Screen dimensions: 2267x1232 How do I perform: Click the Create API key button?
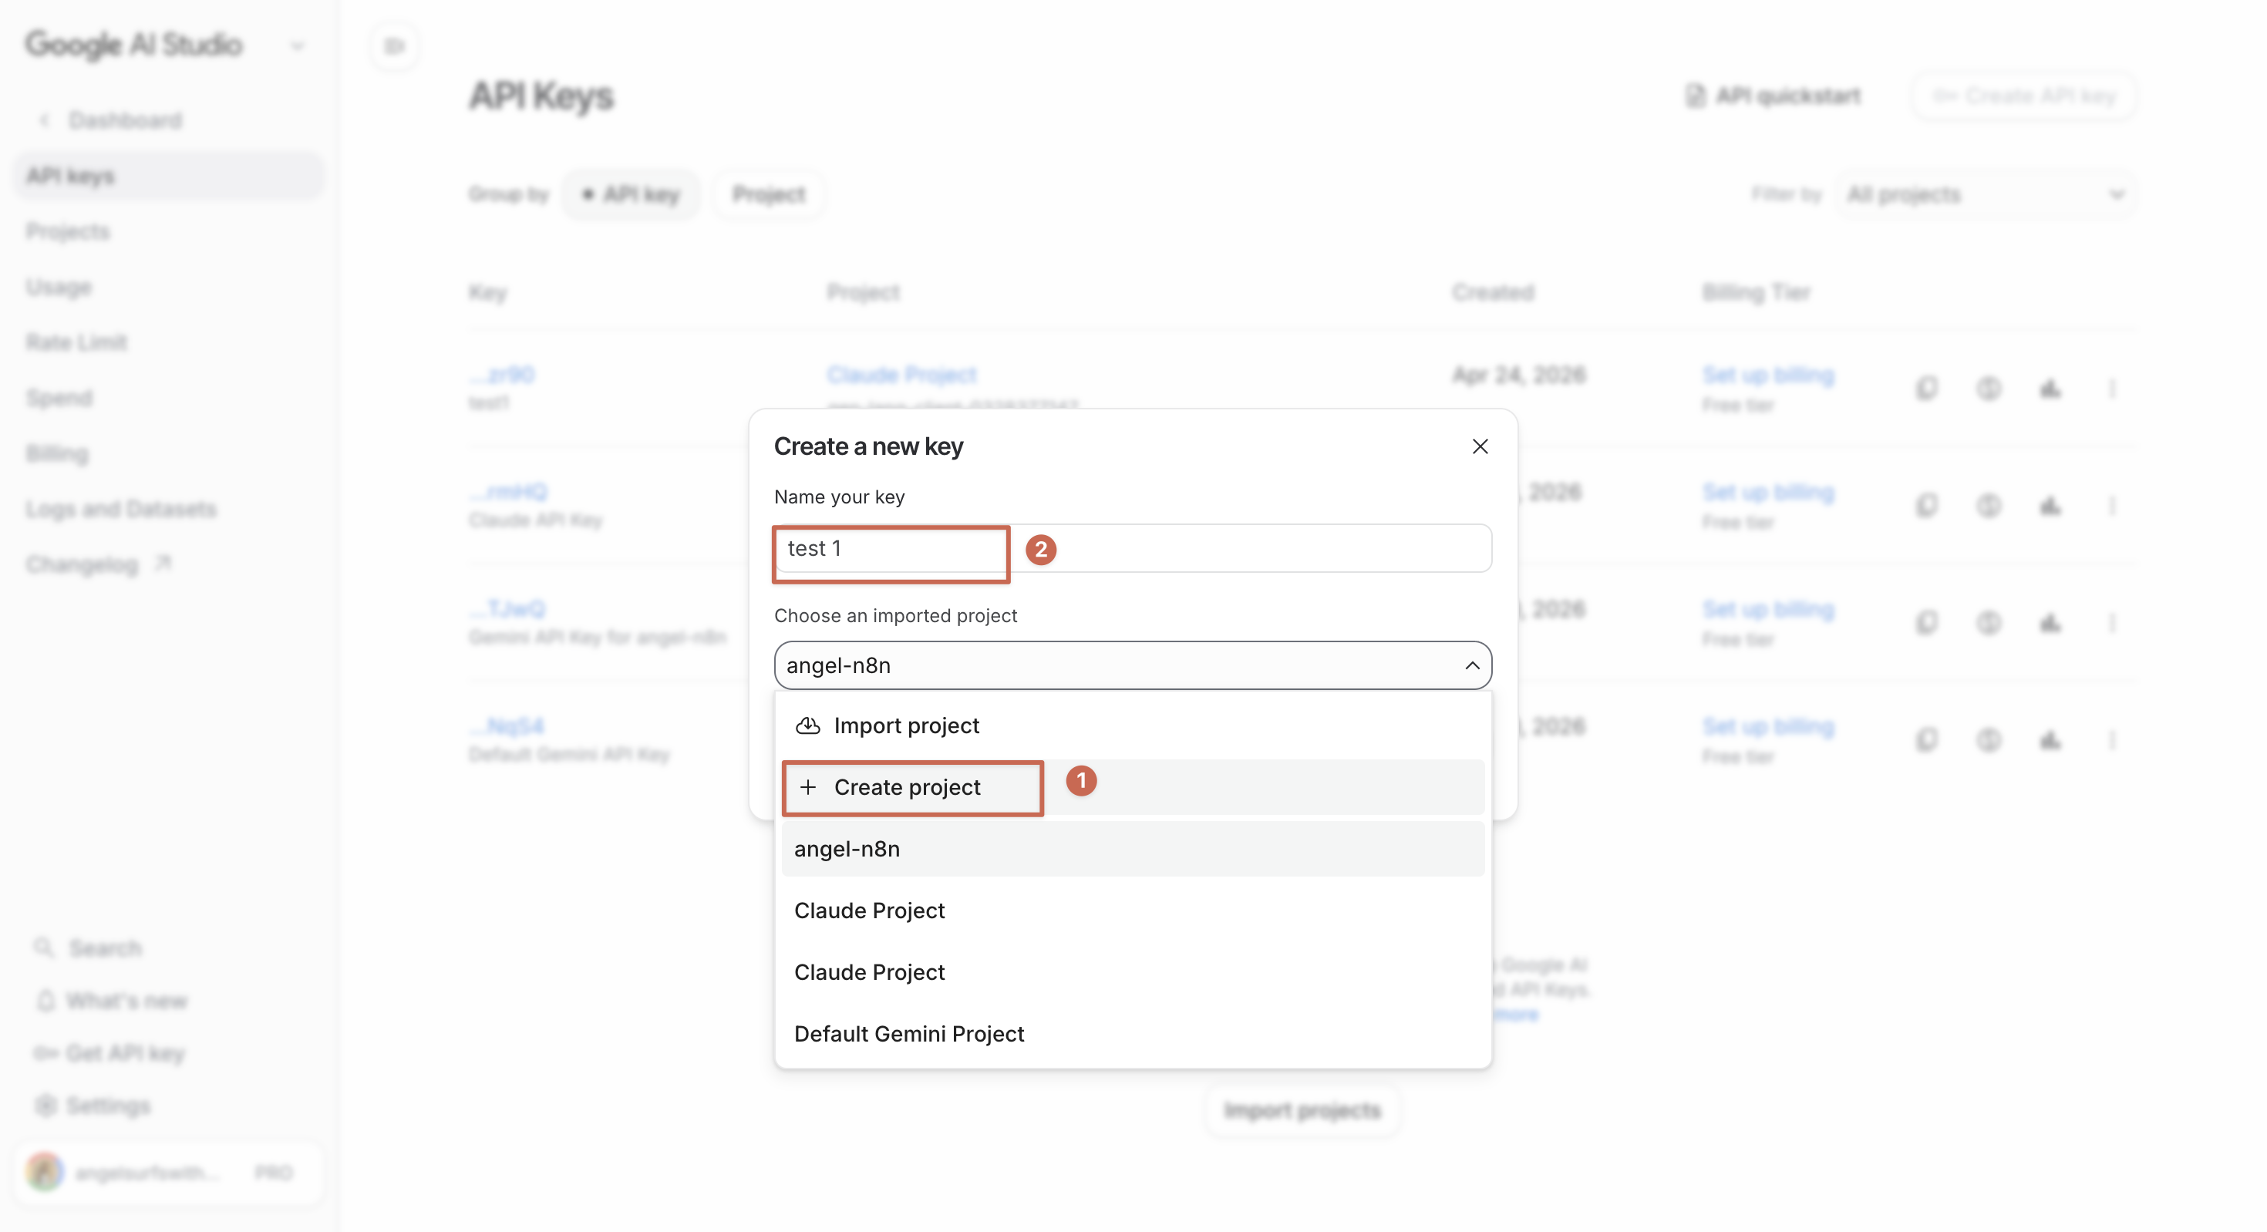tap(2023, 95)
